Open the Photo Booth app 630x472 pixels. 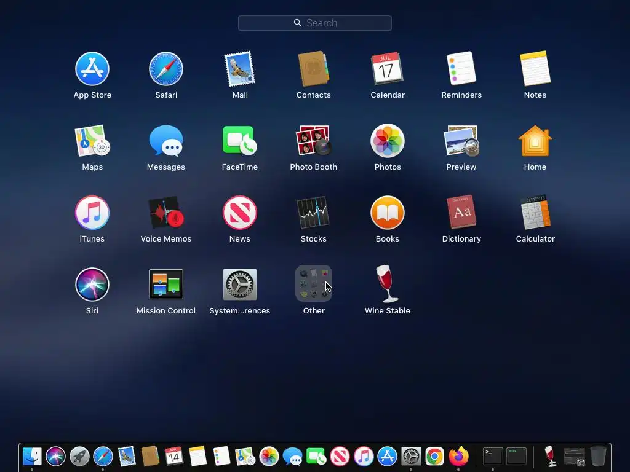[x=313, y=141]
